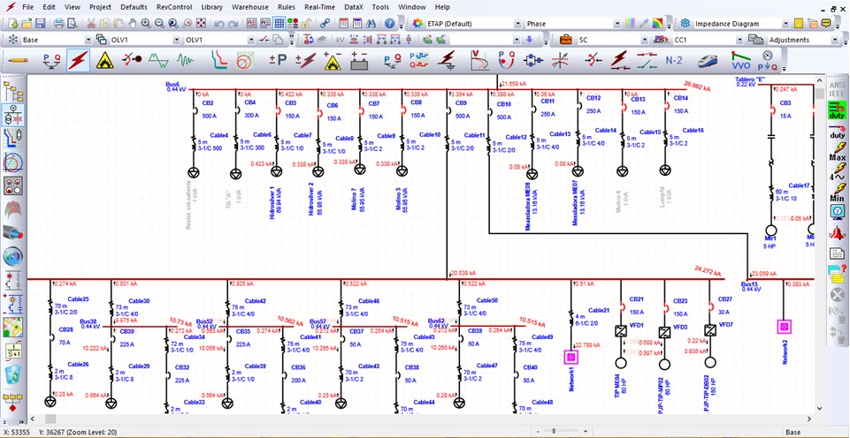Activate Edit mode pencil icon
This screenshot has height=438, width=850.
click(19, 60)
